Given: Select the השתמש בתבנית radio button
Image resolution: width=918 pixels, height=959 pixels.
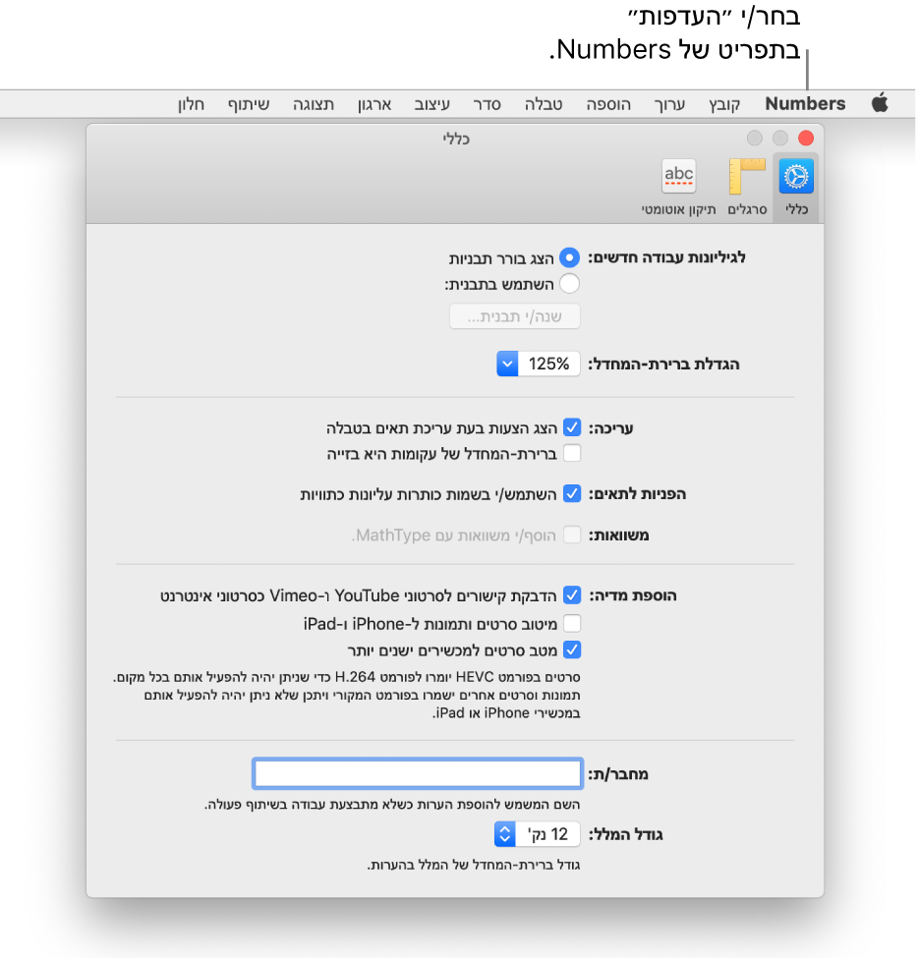Looking at the screenshot, I should click(x=569, y=284).
